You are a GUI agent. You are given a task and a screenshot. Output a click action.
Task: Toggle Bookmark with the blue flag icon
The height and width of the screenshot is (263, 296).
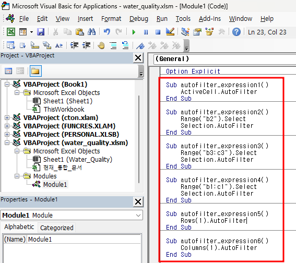click(x=140, y=45)
